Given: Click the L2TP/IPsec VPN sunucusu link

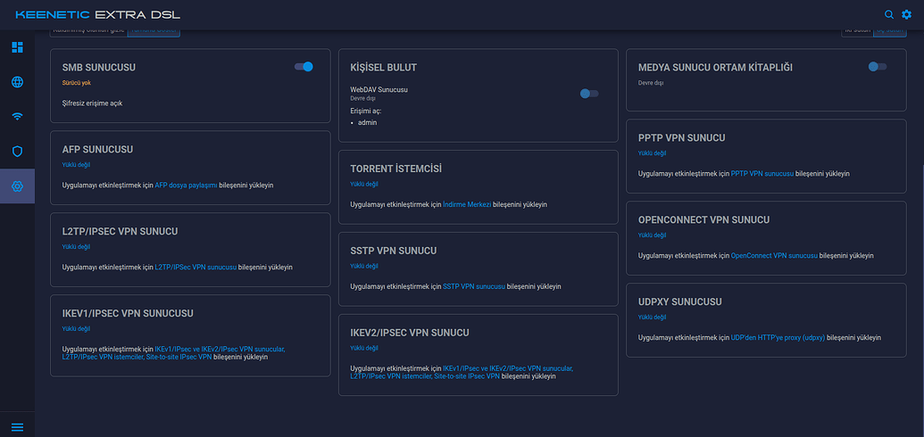Looking at the screenshot, I should [196, 268].
